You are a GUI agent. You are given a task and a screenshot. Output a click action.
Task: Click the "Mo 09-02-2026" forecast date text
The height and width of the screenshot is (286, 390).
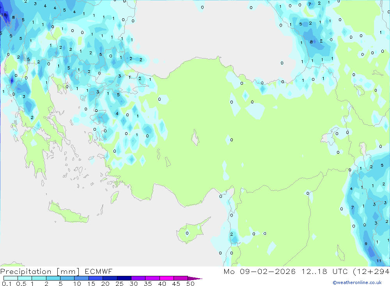pyautogui.click(x=259, y=271)
